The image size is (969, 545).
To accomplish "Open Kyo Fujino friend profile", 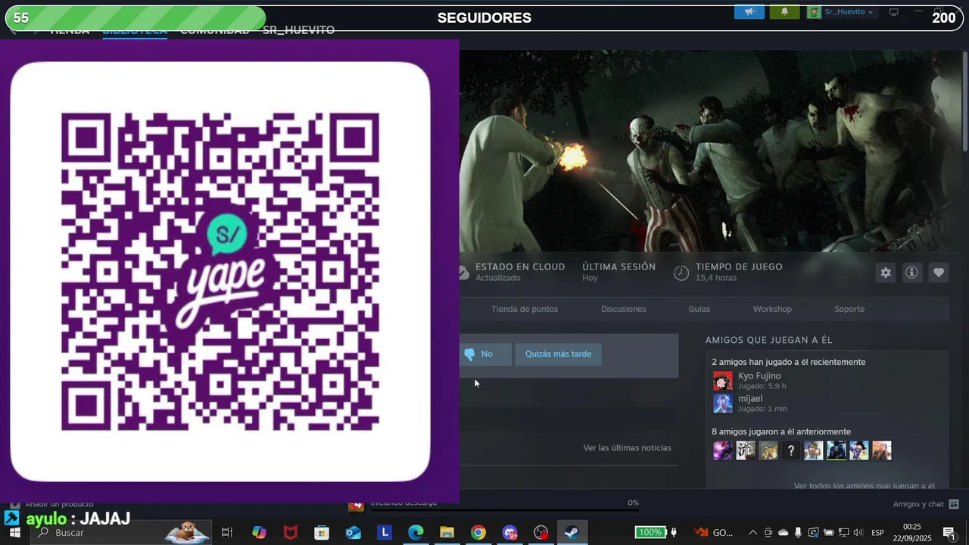I will click(x=759, y=376).
